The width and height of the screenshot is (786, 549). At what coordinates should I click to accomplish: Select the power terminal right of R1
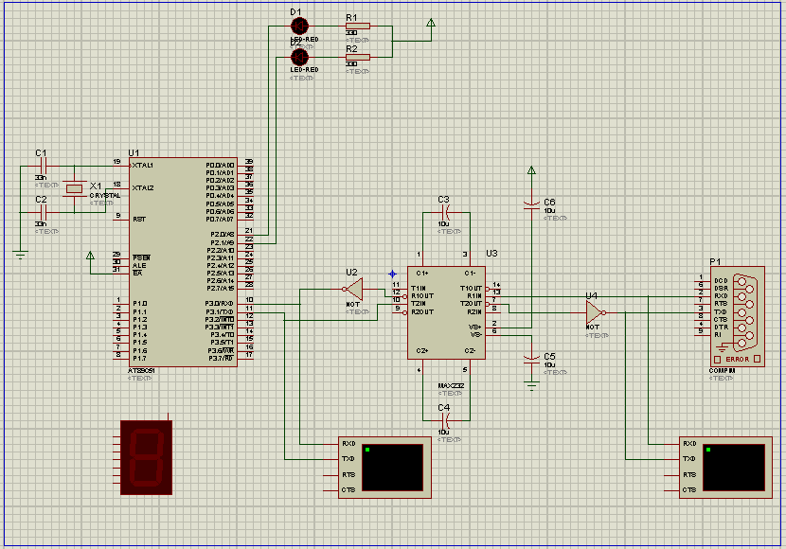432,24
